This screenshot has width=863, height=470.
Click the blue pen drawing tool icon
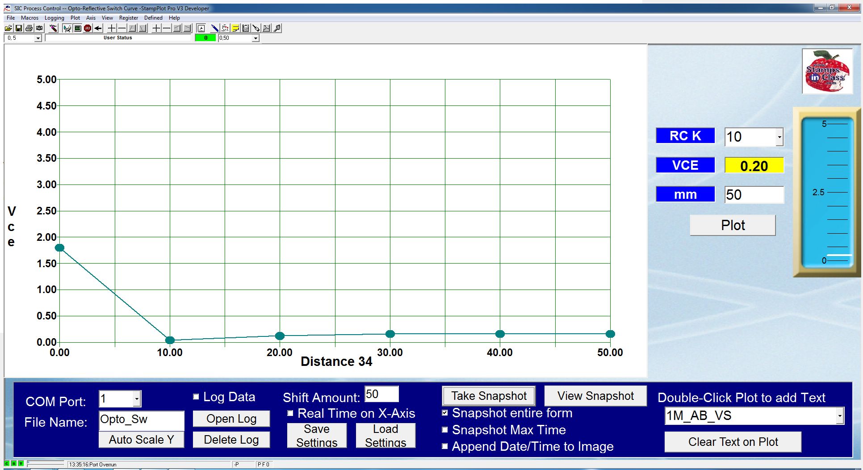click(215, 28)
